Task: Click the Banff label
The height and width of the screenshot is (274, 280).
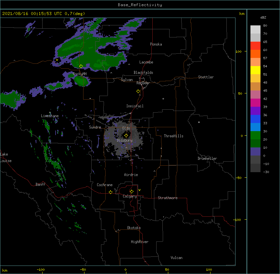Action: [40, 185]
